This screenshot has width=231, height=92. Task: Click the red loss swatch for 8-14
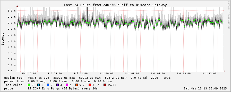(x=90, y=85)
